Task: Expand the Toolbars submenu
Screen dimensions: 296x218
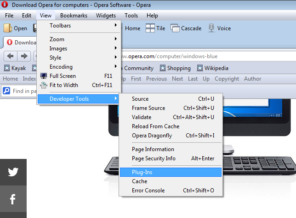Action: pos(79,25)
